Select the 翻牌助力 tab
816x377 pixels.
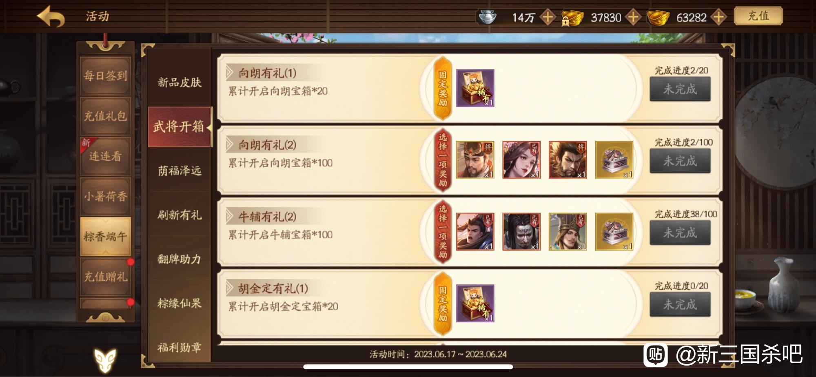coord(180,259)
